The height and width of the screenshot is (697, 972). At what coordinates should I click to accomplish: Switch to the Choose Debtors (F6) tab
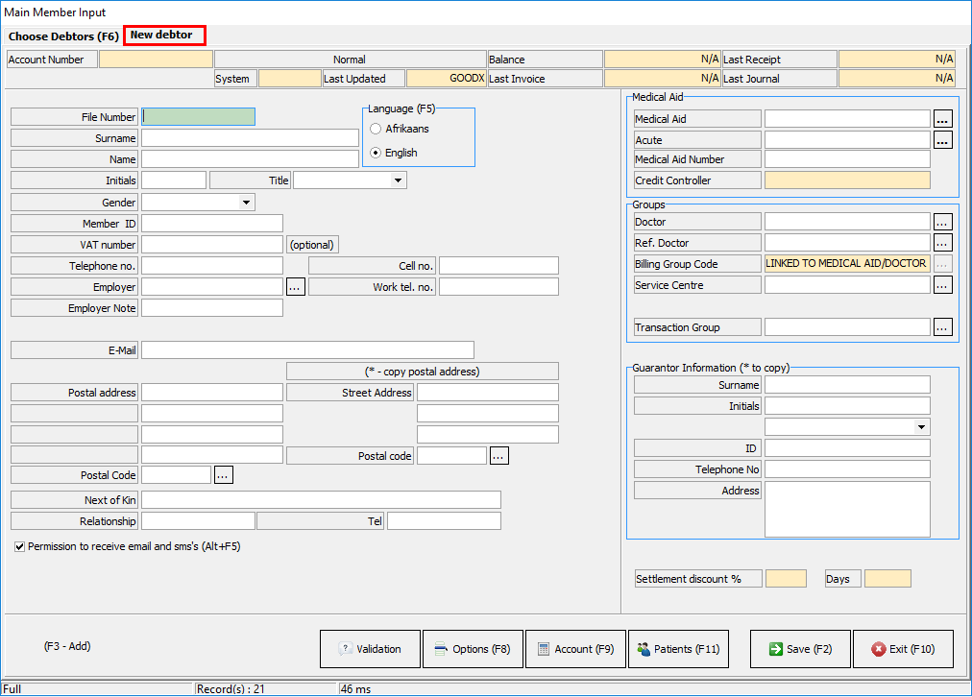click(63, 36)
